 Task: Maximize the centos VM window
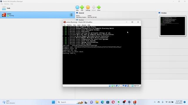click(132, 22)
